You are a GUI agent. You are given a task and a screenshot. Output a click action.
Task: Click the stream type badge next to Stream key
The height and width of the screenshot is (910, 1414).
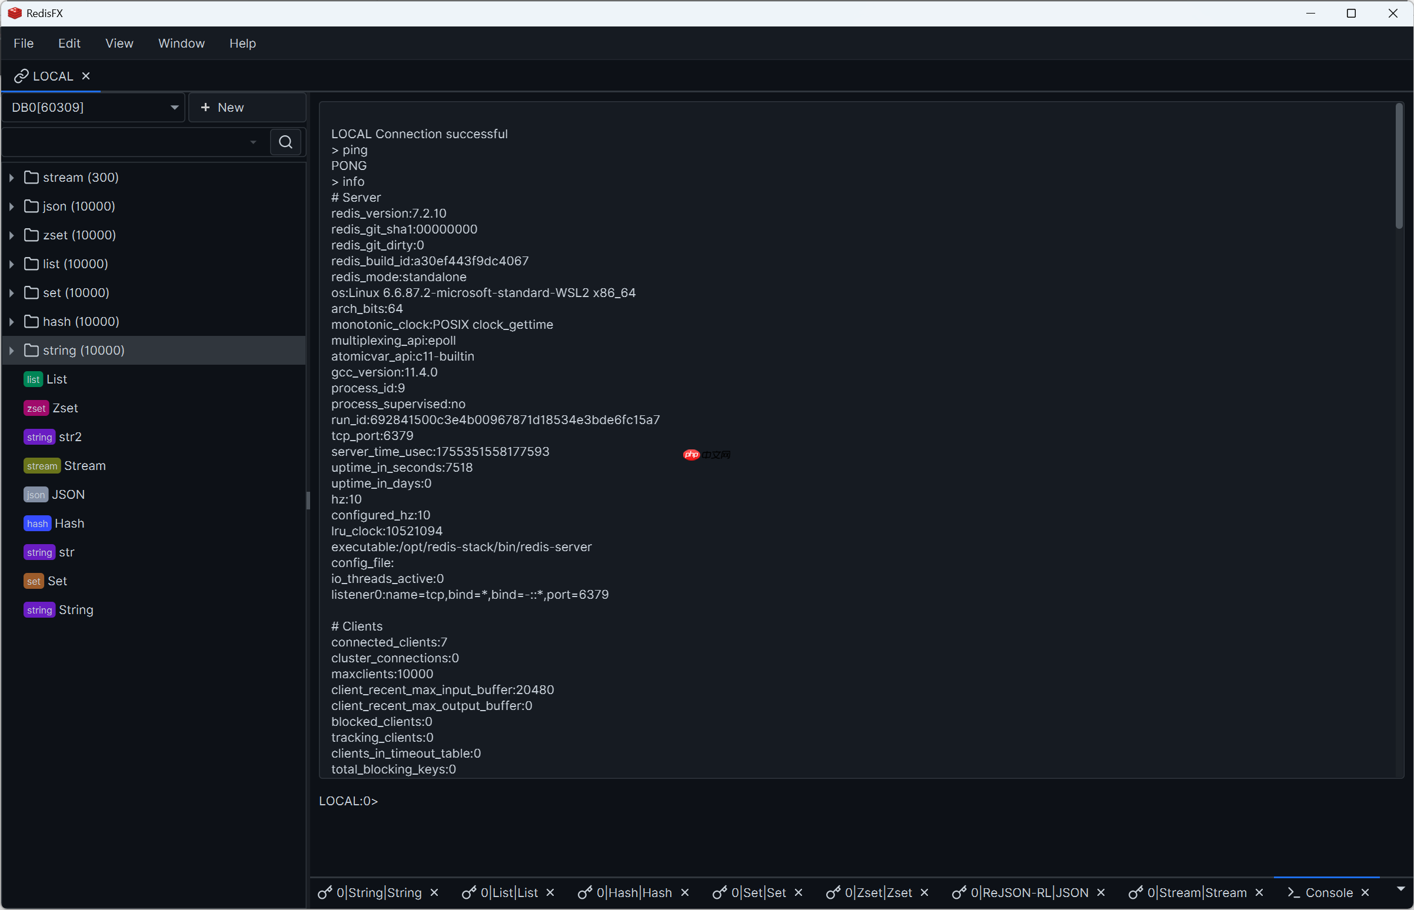(x=41, y=466)
